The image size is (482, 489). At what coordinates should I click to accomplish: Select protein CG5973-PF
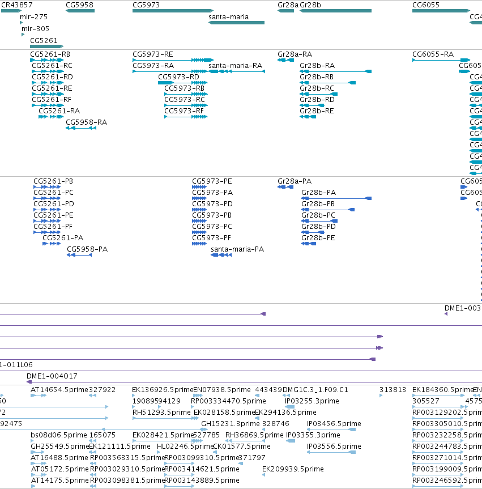click(x=212, y=237)
